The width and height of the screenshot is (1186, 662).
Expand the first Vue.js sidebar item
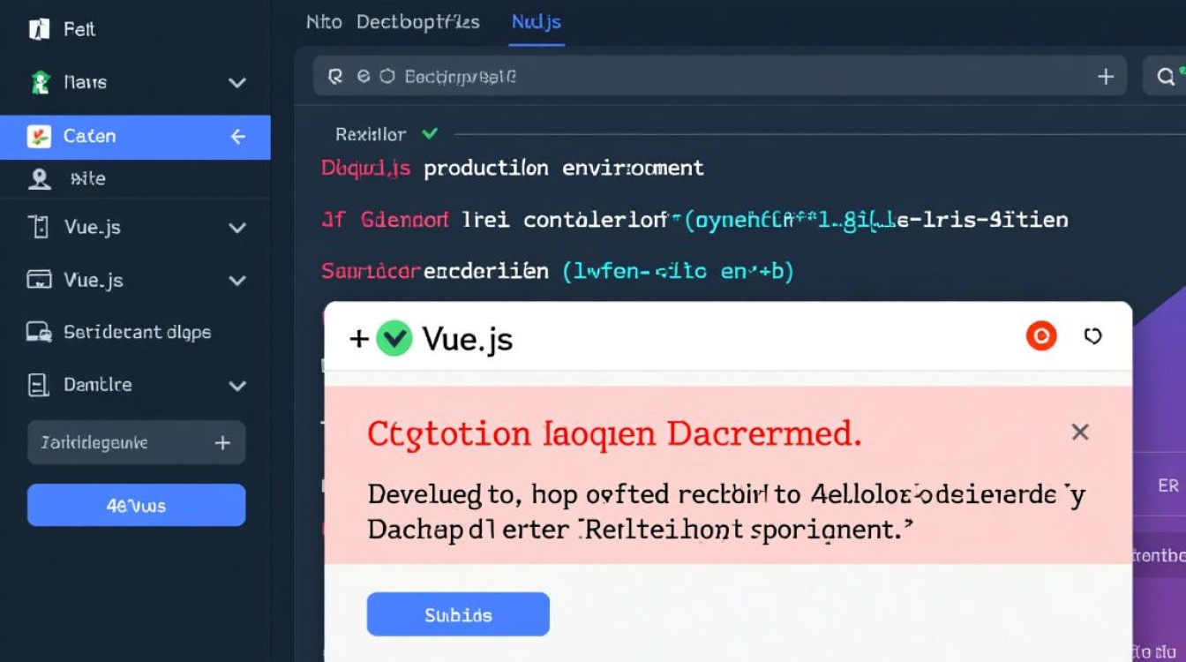click(236, 228)
